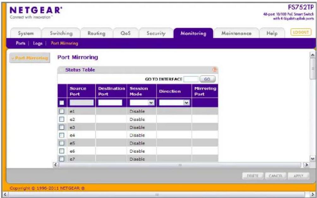Click the GO TO INTERFACE input field

191,79
